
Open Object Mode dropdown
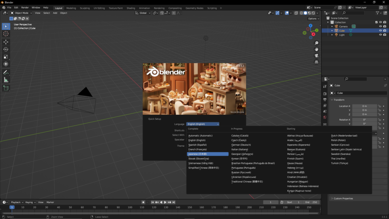(21, 13)
